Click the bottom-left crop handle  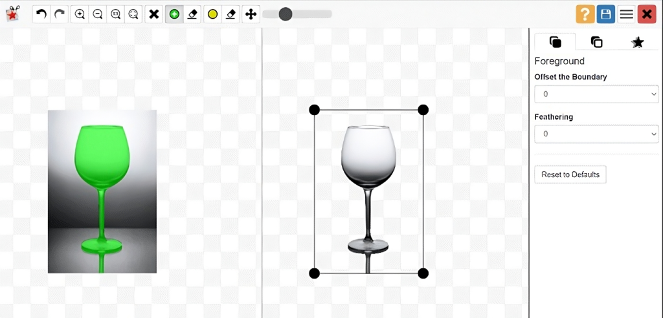click(314, 273)
